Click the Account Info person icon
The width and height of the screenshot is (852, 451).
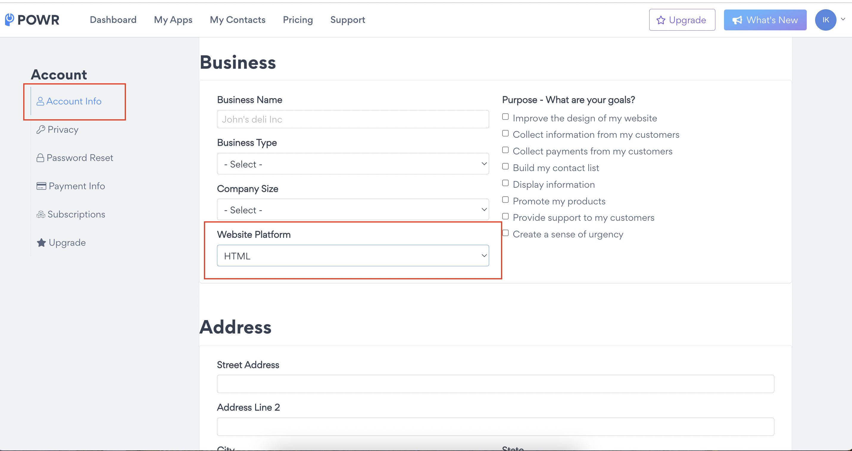click(40, 101)
